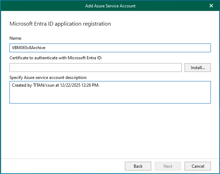Viewport: 220px width, 174px height.
Task: Click the empty certificate text field
Action: pyautogui.click(x=95, y=67)
